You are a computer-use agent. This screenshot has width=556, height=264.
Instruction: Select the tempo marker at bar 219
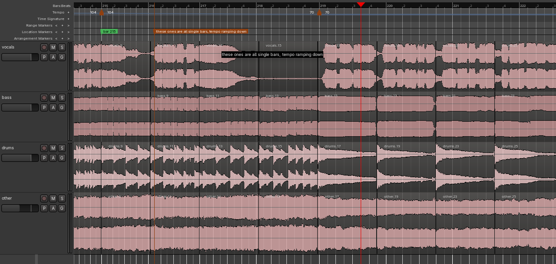click(319, 13)
